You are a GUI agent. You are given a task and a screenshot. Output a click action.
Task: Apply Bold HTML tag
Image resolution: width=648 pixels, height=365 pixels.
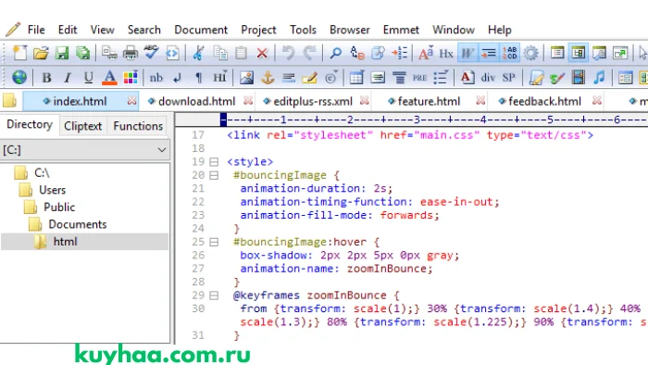pos(46,77)
